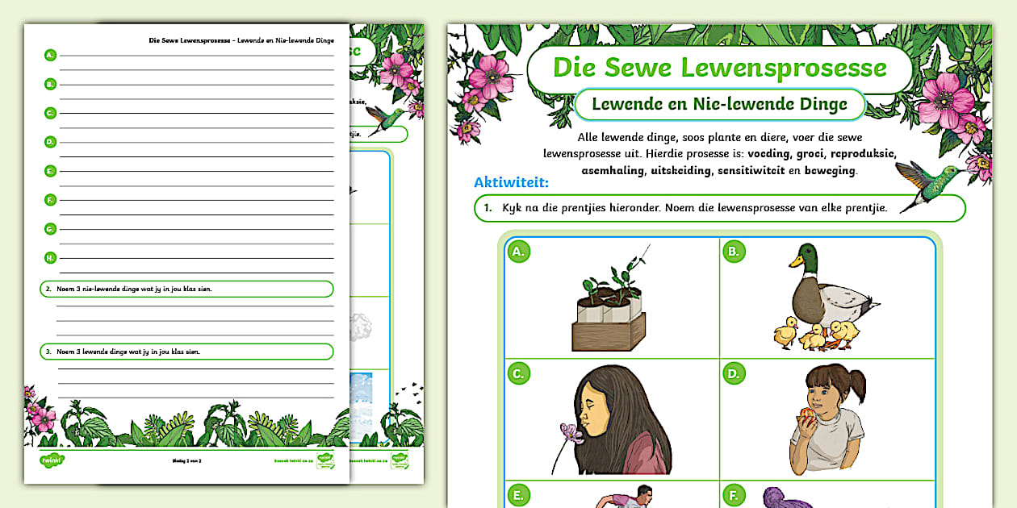The image size is (1017, 508).
Task: Click the green D. badge in the picture grid
Action: coord(734,373)
